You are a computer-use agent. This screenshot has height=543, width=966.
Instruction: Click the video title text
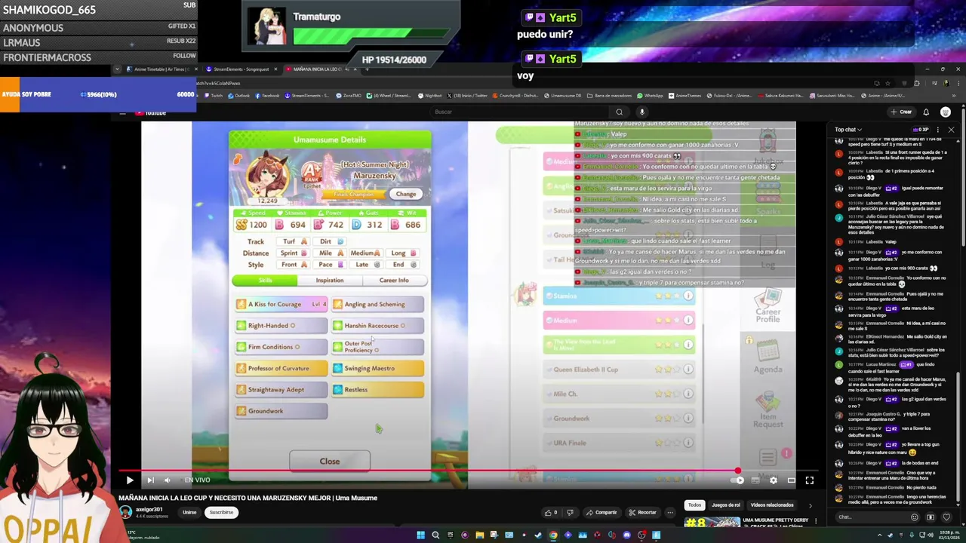pos(248,498)
